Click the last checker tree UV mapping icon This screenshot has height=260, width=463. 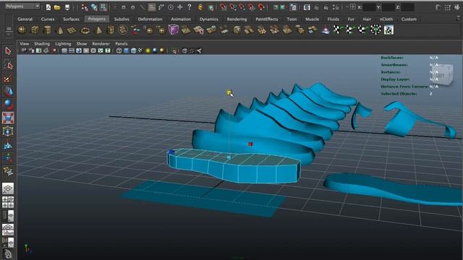point(376,30)
